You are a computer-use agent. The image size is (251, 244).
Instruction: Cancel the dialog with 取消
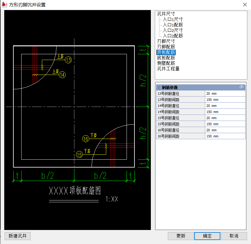coord(234,236)
